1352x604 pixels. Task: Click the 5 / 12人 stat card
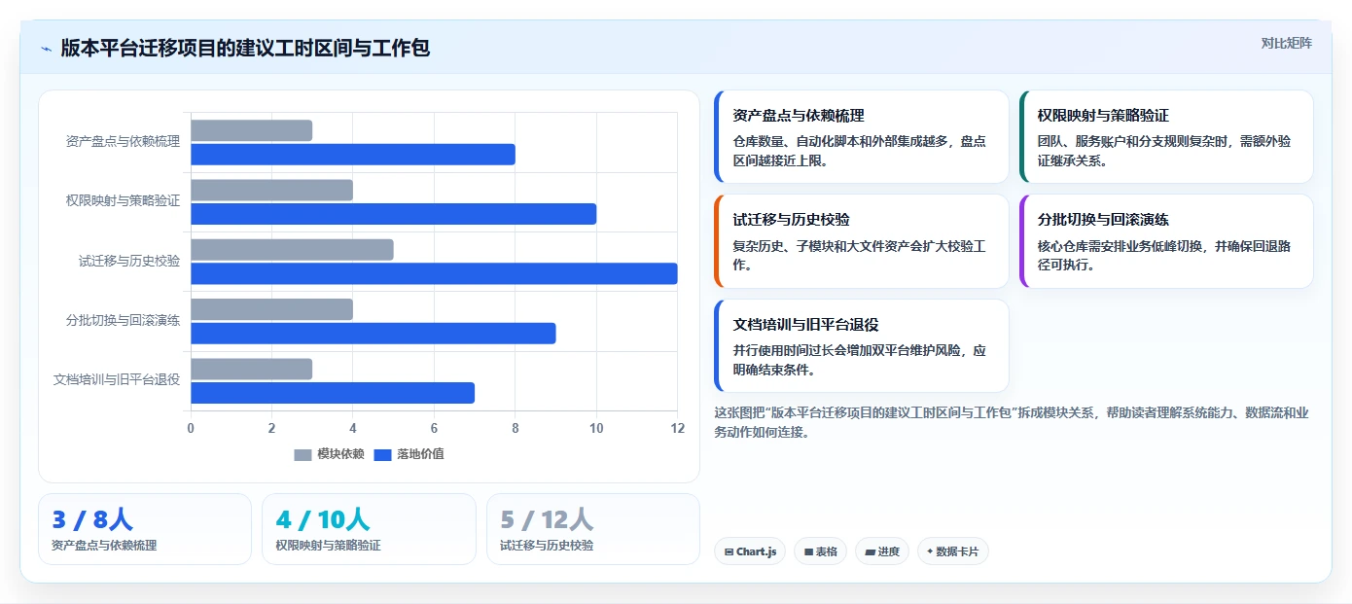pyautogui.click(x=593, y=529)
